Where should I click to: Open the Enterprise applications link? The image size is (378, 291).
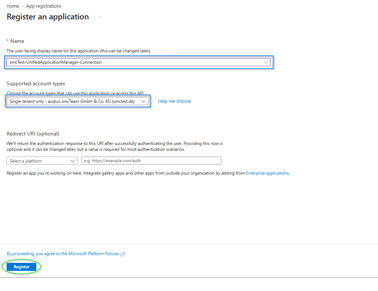coord(267,173)
